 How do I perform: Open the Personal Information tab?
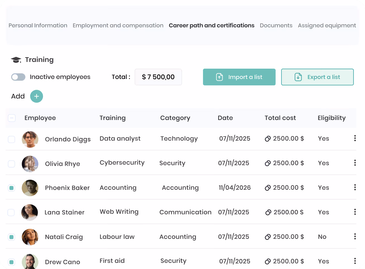38,25
